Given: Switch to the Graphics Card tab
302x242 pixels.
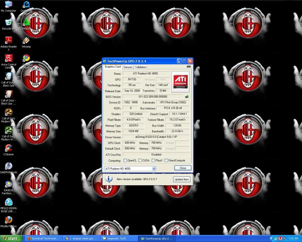Looking at the screenshot, I should click(113, 66).
